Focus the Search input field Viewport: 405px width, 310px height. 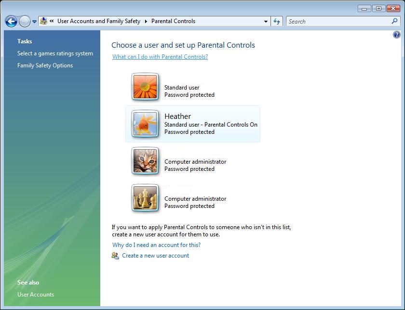point(338,21)
